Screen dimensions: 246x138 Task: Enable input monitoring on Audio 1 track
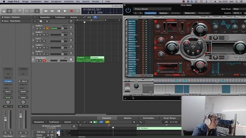(x=47, y=28)
